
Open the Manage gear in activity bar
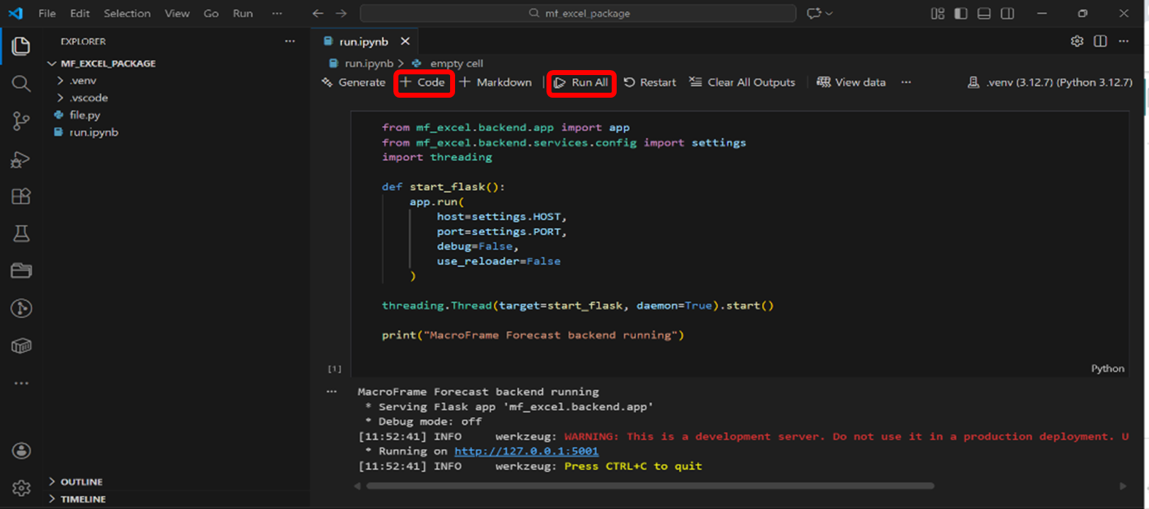click(x=21, y=488)
